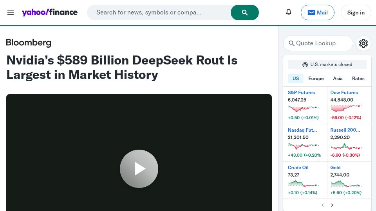Open the hamburger navigation menu
376x211 pixels.
(11, 13)
